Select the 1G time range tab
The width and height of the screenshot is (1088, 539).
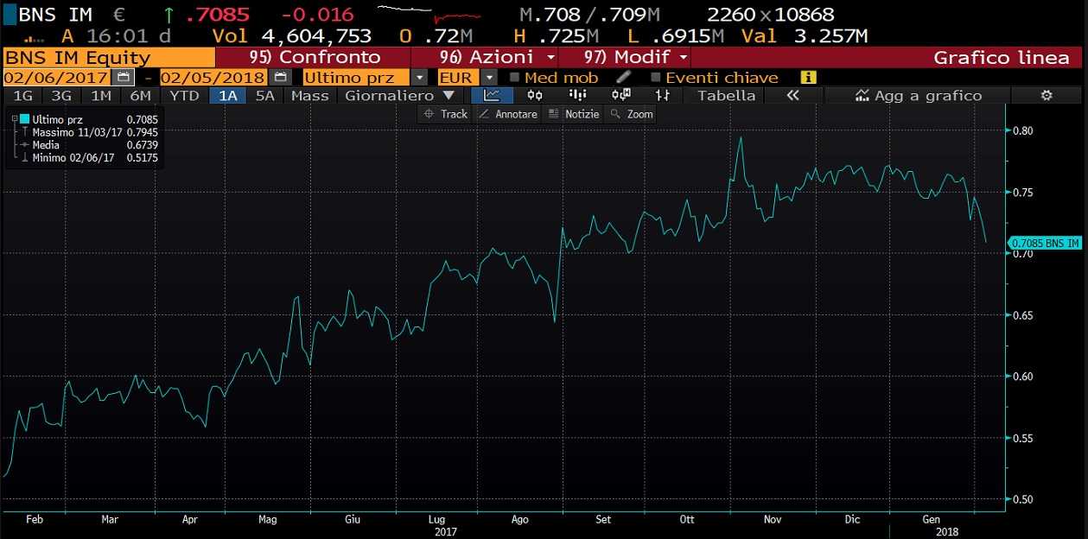click(x=23, y=96)
